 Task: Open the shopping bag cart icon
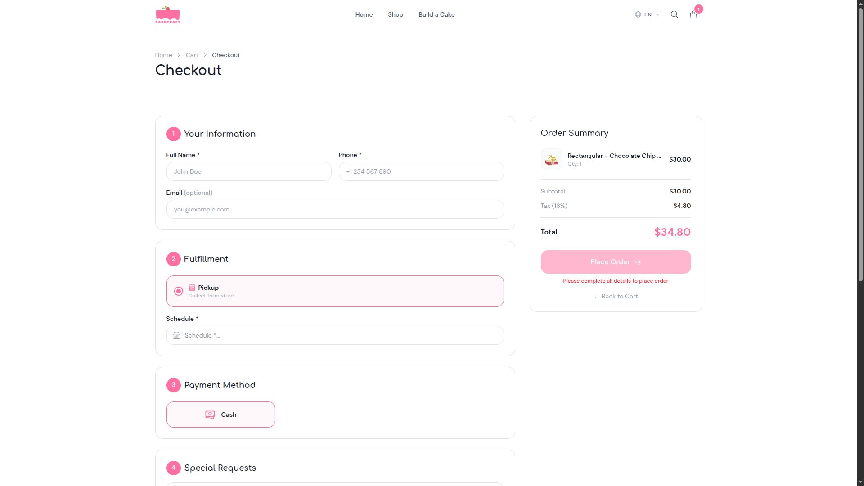pos(693,15)
